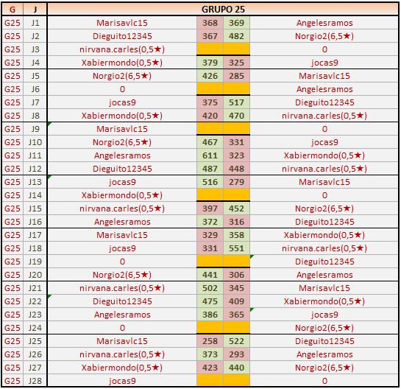401x389 pixels.
Task: Select Norgio2(6,5★) in row J24
Action: point(324,328)
